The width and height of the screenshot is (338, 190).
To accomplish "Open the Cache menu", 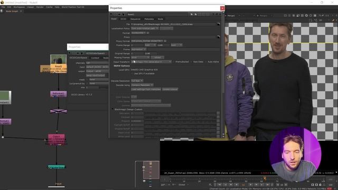I will click(49, 7).
